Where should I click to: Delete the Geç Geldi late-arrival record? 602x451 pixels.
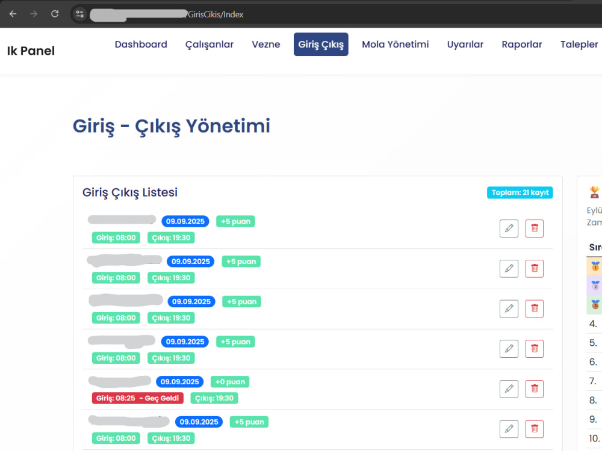coord(535,389)
